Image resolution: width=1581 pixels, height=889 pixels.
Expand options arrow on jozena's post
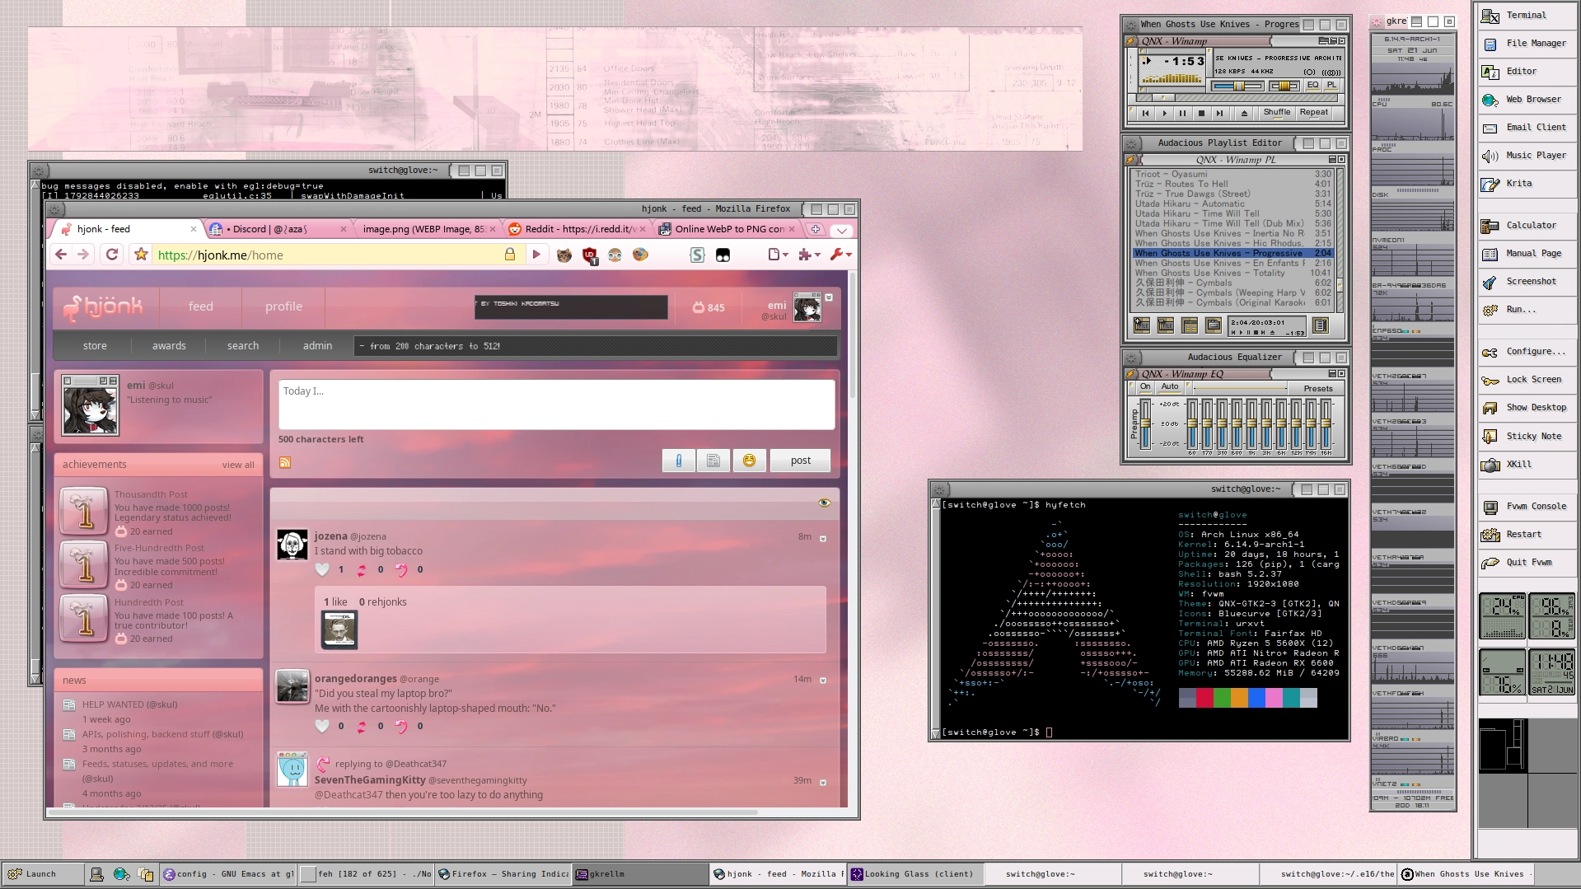point(822,538)
